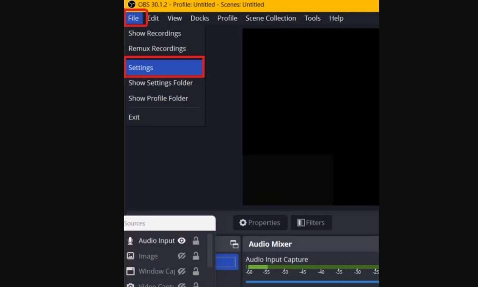Open the Profile menu

point(227,18)
